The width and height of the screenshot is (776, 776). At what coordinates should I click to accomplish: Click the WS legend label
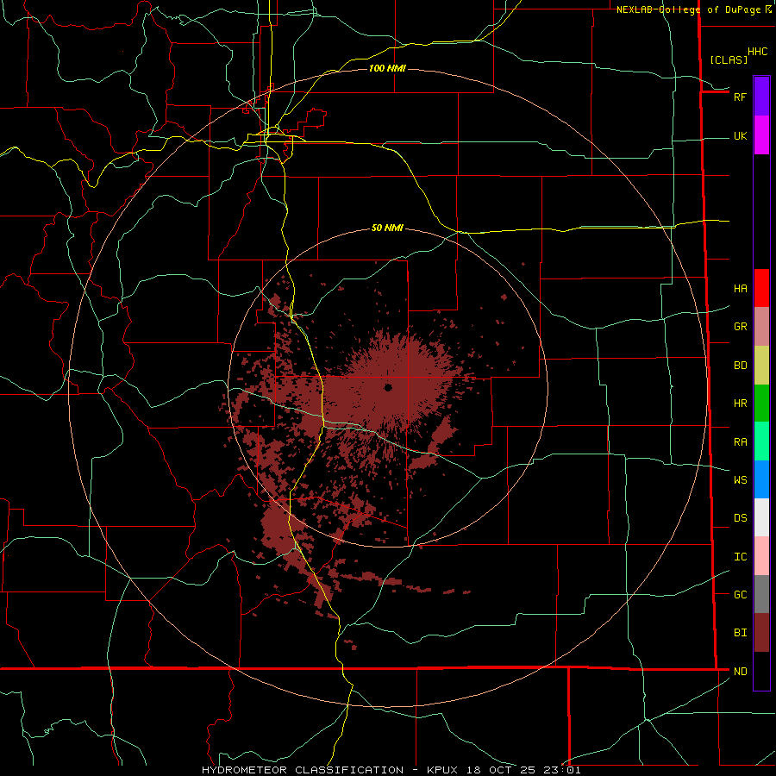coord(740,480)
